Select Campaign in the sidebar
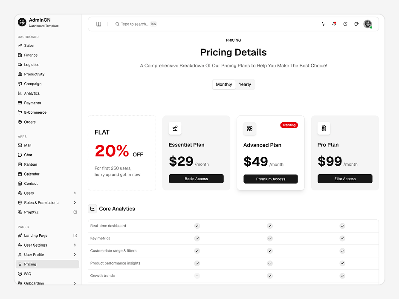 tap(47, 83)
